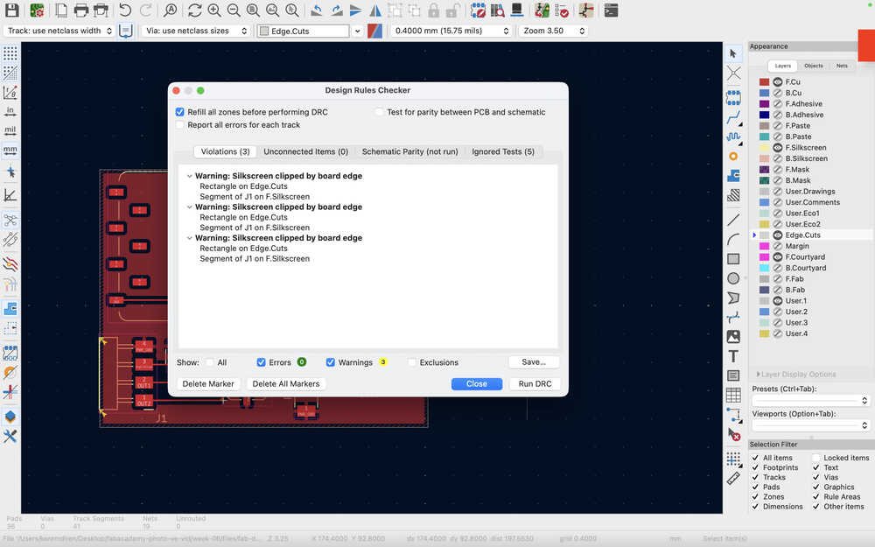The width and height of the screenshot is (875, 547).
Task: Switch units to mils icon
Action: point(10,130)
